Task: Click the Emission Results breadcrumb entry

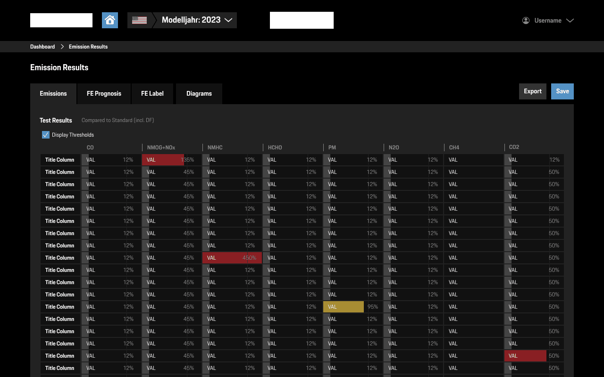Action: pos(88,46)
